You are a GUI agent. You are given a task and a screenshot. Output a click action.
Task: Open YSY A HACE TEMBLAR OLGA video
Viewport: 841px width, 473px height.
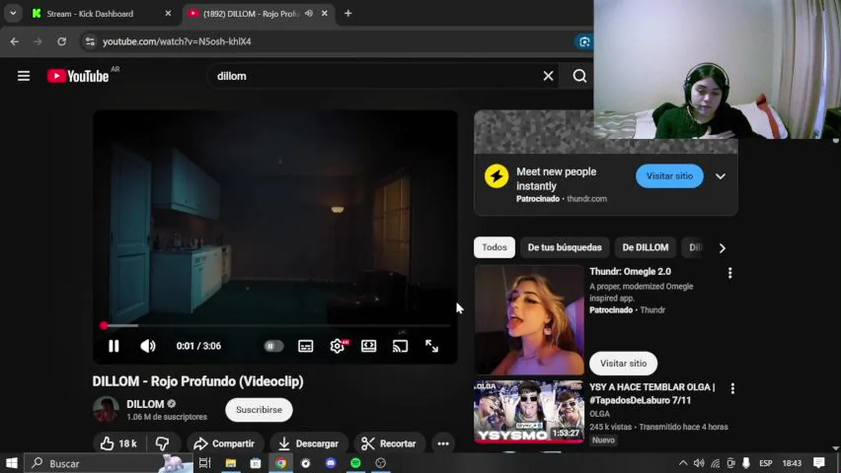click(652, 394)
